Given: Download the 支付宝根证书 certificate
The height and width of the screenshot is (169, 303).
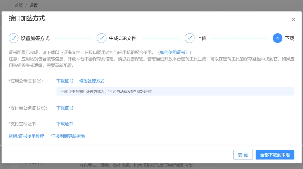Looking at the screenshot, I should tap(65, 124).
